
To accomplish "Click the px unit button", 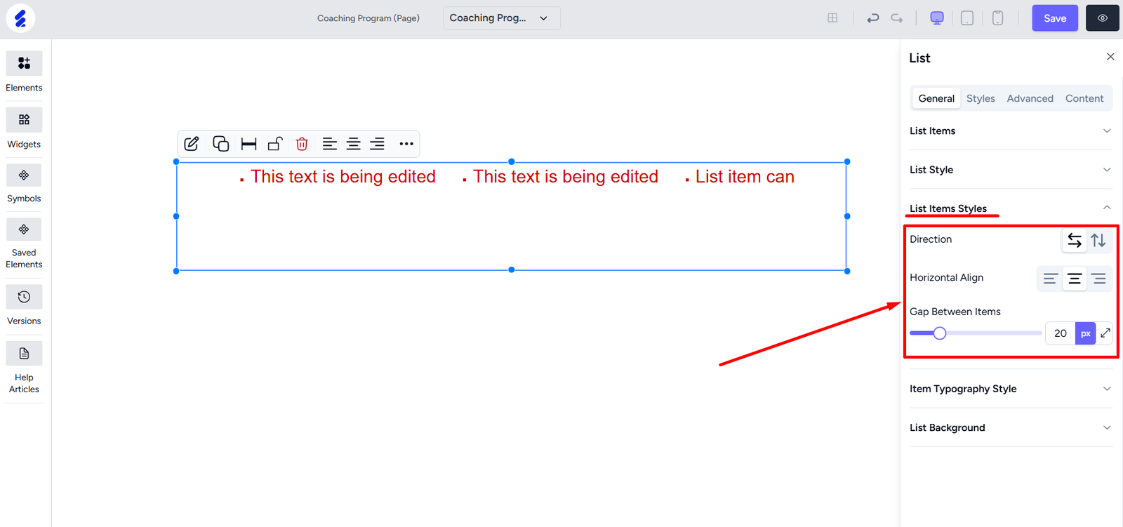I will point(1085,333).
